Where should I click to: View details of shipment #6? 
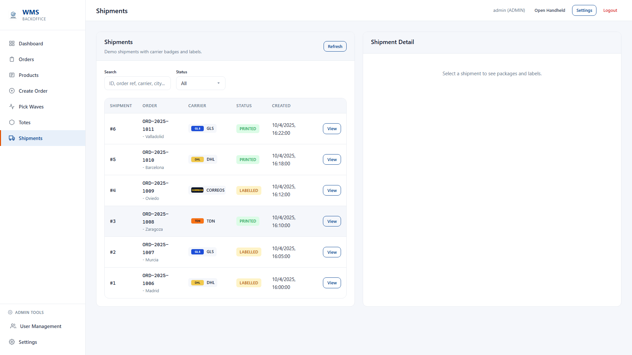click(331, 129)
